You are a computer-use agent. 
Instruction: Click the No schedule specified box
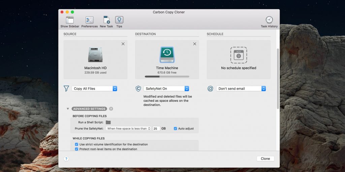coord(239,60)
